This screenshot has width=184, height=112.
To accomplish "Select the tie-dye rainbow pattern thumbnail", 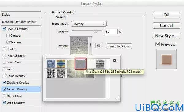I will click(61, 63).
